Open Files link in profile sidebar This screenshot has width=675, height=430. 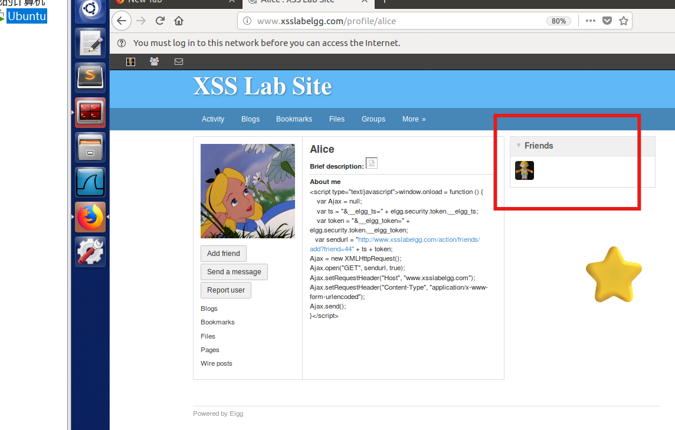(x=208, y=336)
